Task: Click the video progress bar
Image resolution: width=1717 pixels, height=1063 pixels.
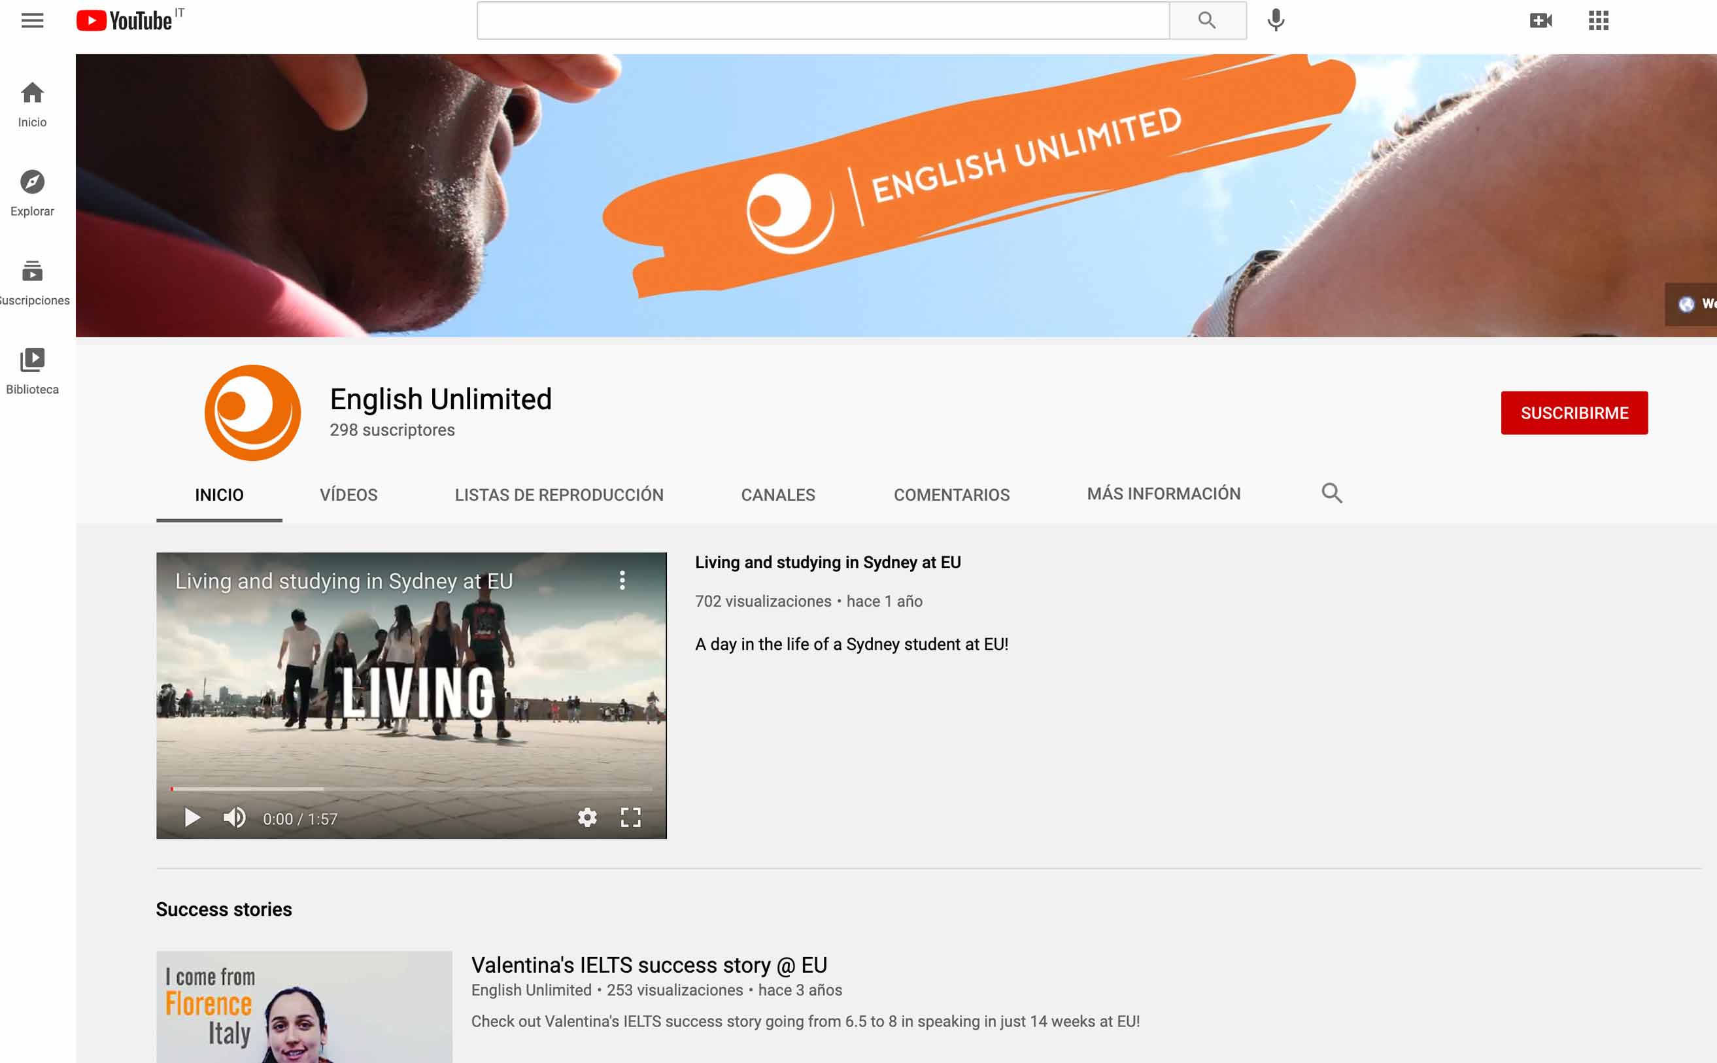Action: coord(411,789)
